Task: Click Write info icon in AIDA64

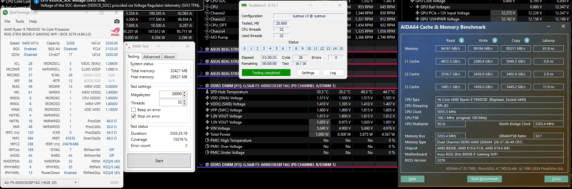Action: 495,40
